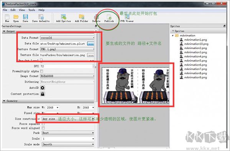Image resolution: width=230 pixels, height=151 pixels.
Task: Click the mAnimation3.png thumbnail icon
Action: click(x=181, y=52)
